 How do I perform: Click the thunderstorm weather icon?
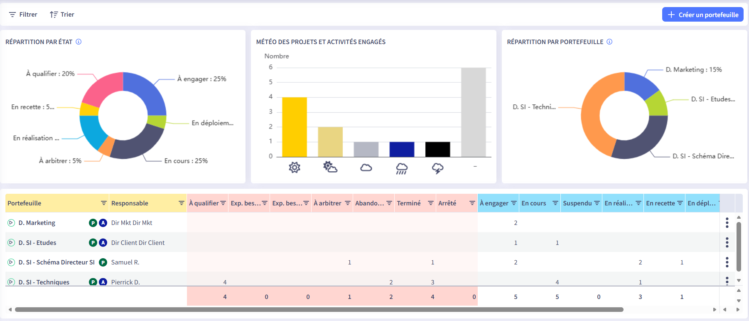437,168
